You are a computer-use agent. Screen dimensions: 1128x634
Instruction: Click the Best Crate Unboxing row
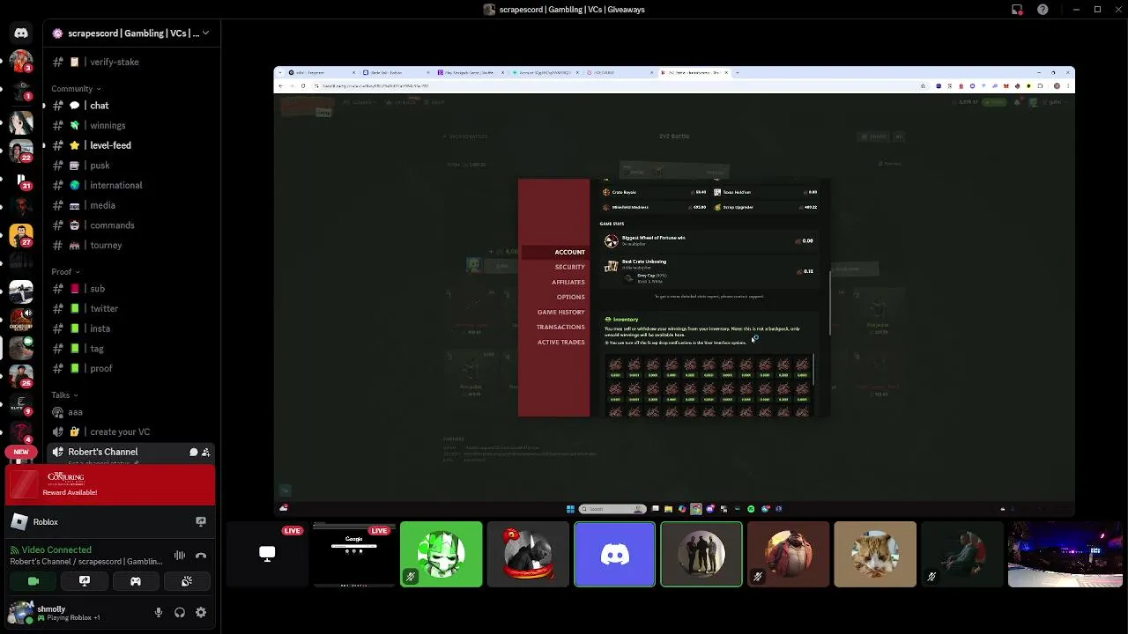click(x=709, y=270)
